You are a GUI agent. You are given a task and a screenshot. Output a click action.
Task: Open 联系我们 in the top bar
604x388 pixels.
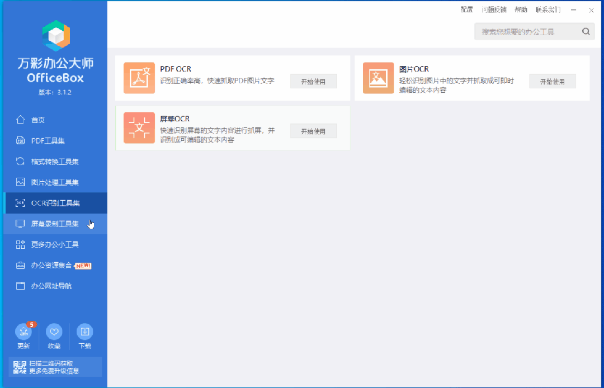click(x=548, y=10)
